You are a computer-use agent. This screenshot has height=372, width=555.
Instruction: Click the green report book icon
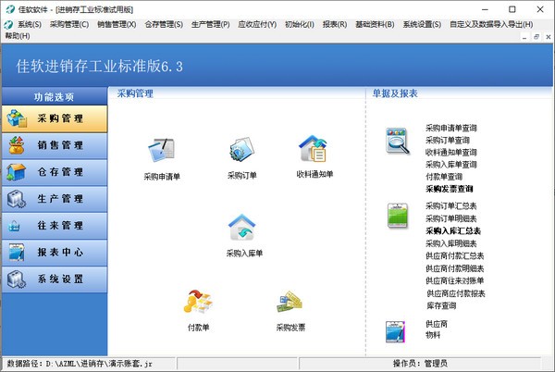coord(398,216)
